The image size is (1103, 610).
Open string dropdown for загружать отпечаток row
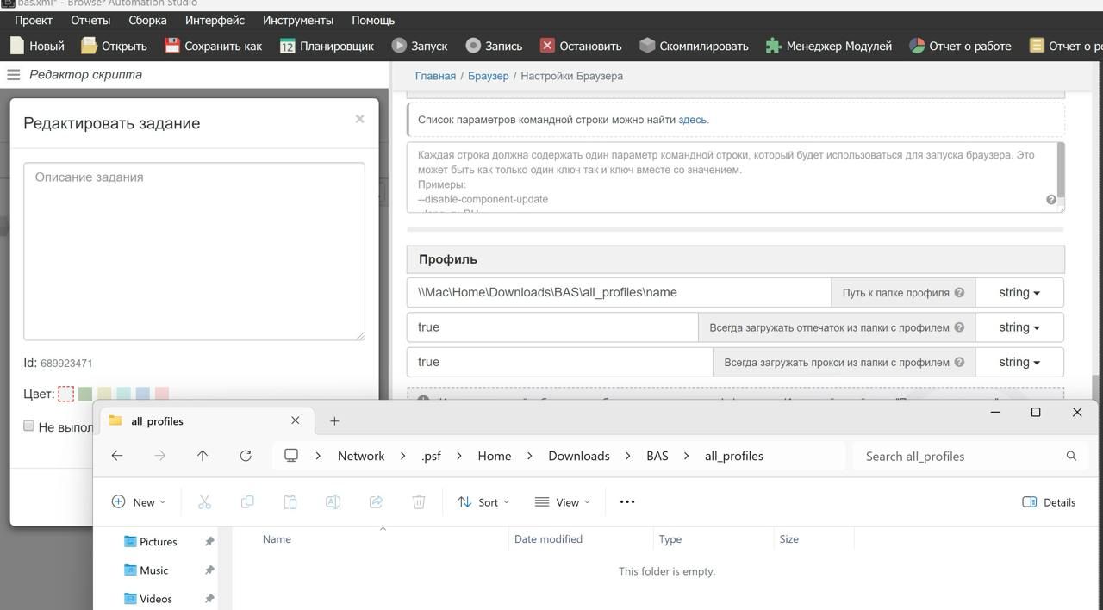1019,327
